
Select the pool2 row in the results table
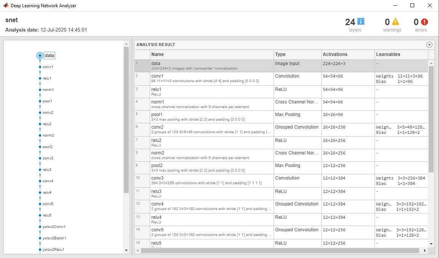click(281, 168)
